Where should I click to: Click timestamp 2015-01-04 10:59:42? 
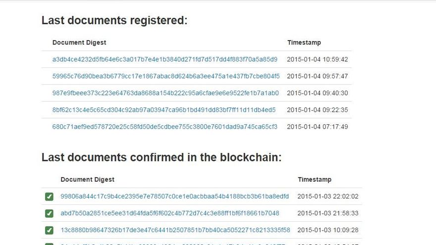click(x=318, y=59)
